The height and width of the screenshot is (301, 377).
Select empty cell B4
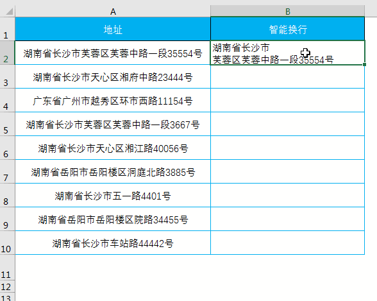tap(287, 100)
